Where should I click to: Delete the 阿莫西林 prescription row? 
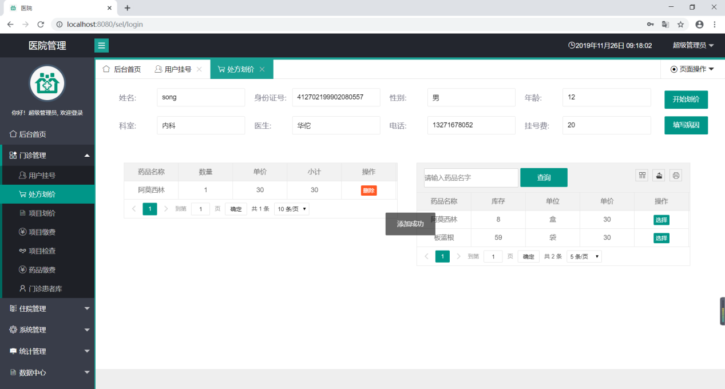coord(369,190)
